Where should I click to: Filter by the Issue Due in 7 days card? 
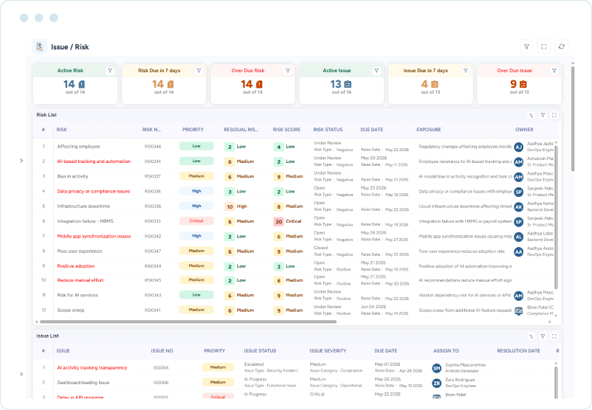pos(466,71)
